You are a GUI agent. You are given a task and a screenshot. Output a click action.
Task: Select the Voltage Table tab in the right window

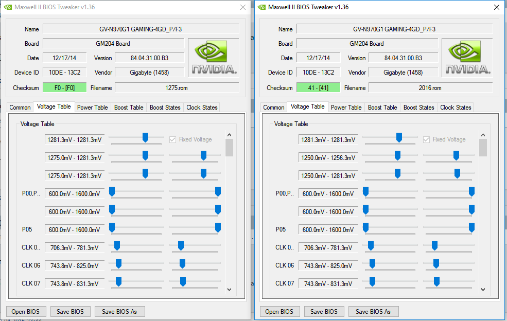pos(308,106)
